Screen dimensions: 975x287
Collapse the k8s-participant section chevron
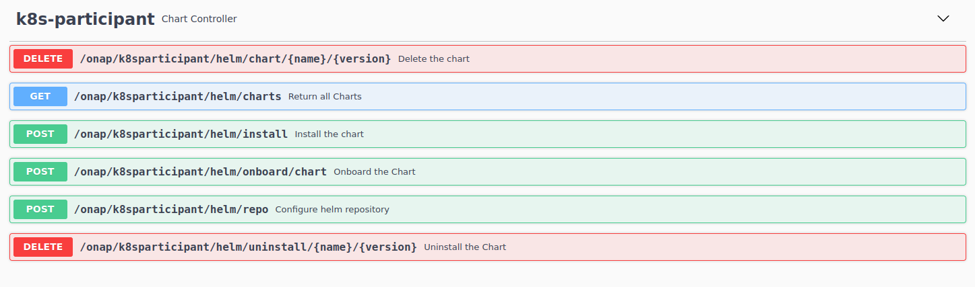[x=943, y=19]
